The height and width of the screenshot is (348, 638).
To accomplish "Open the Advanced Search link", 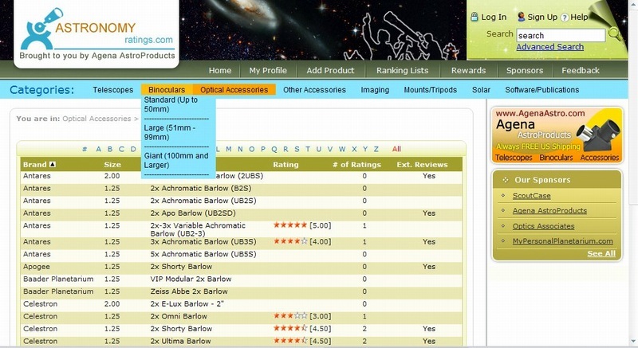I will 549,47.
